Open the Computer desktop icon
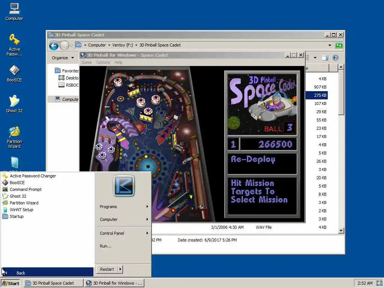This screenshot has height=288, width=384. [14, 12]
